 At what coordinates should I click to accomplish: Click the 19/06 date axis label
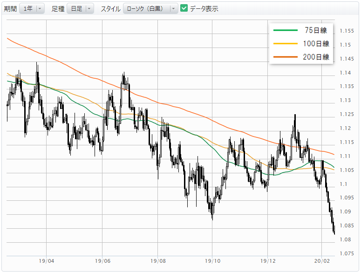(x=102, y=261)
